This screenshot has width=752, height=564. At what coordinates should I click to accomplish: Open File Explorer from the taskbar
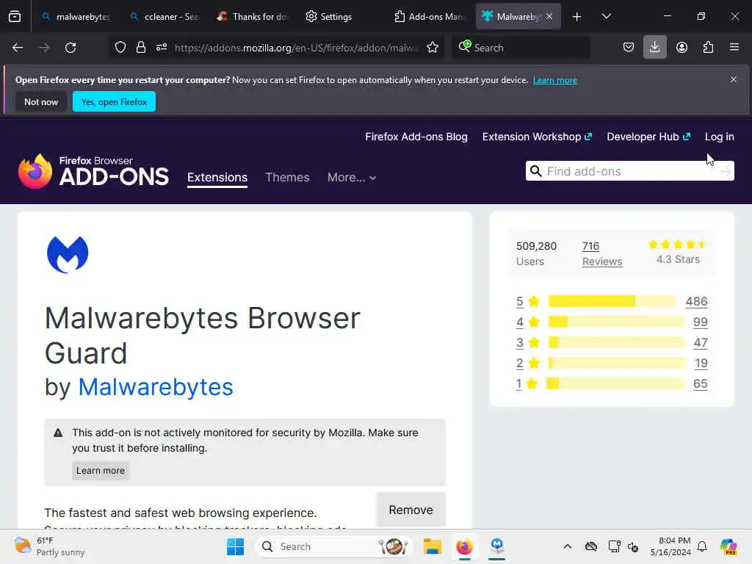pos(432,546)
